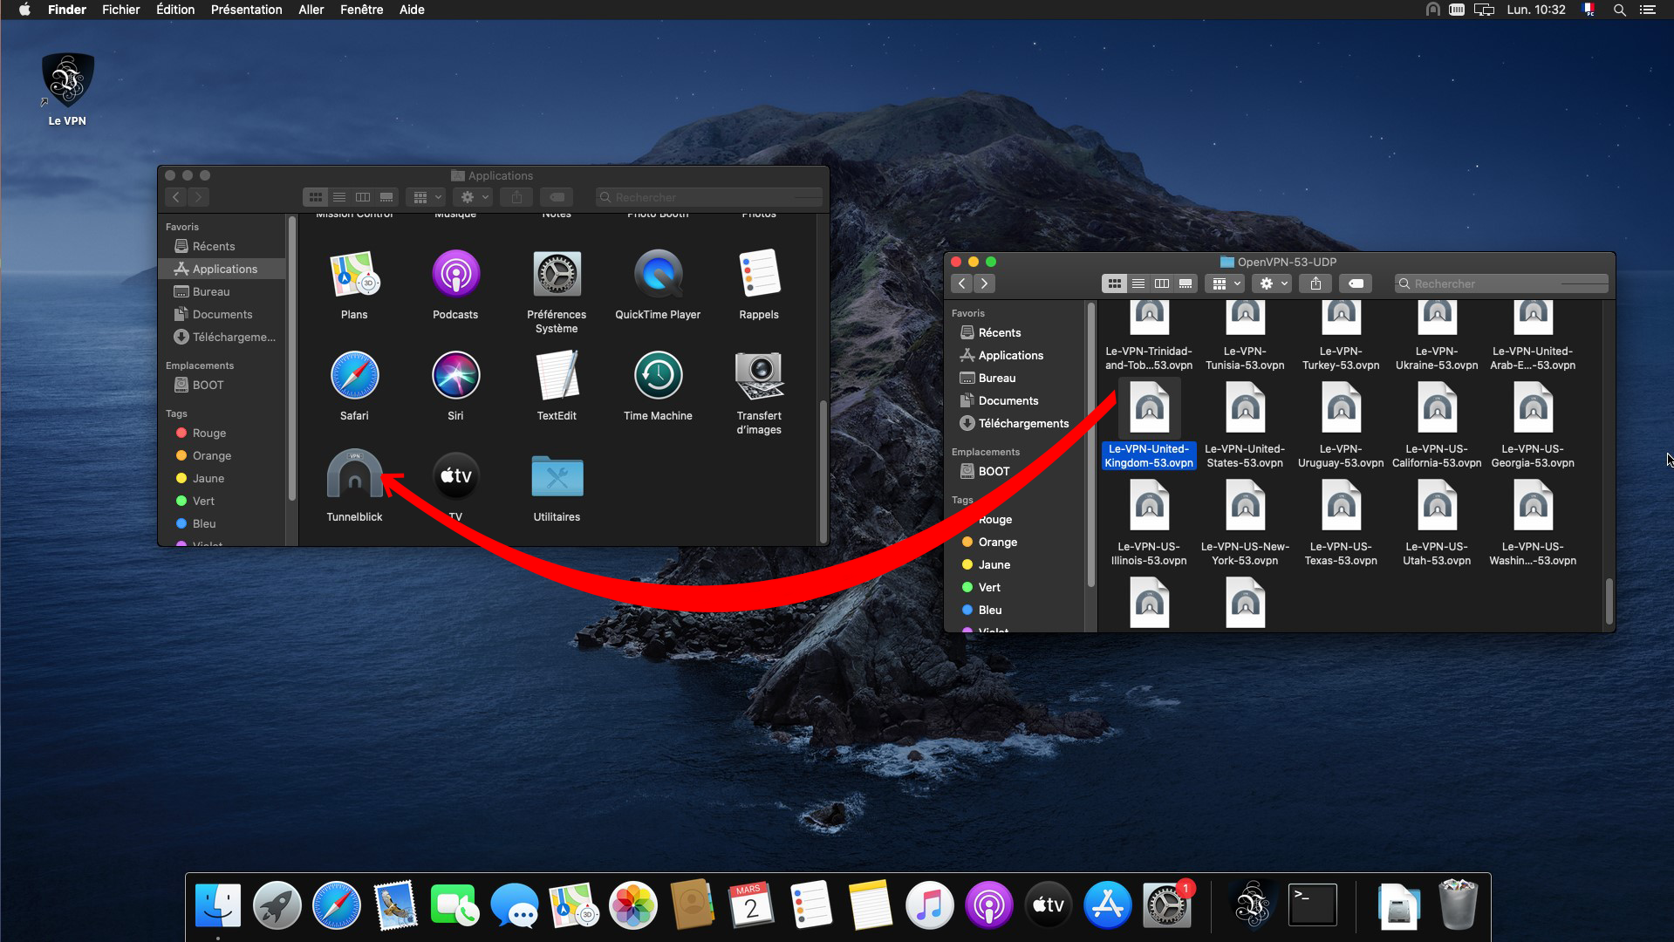Switch OpenVPN window to column view
The height and width of the screenshot is (942, 1674).
click(1161, 283)
